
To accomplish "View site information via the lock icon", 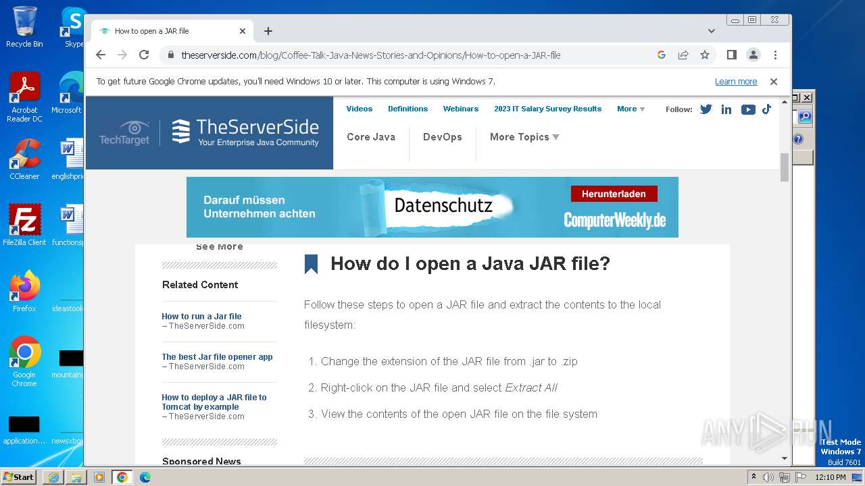I will click(170, 55).
